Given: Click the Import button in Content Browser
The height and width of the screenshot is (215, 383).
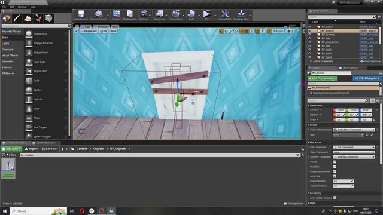Looking at the screenshot, I should 31,149.
